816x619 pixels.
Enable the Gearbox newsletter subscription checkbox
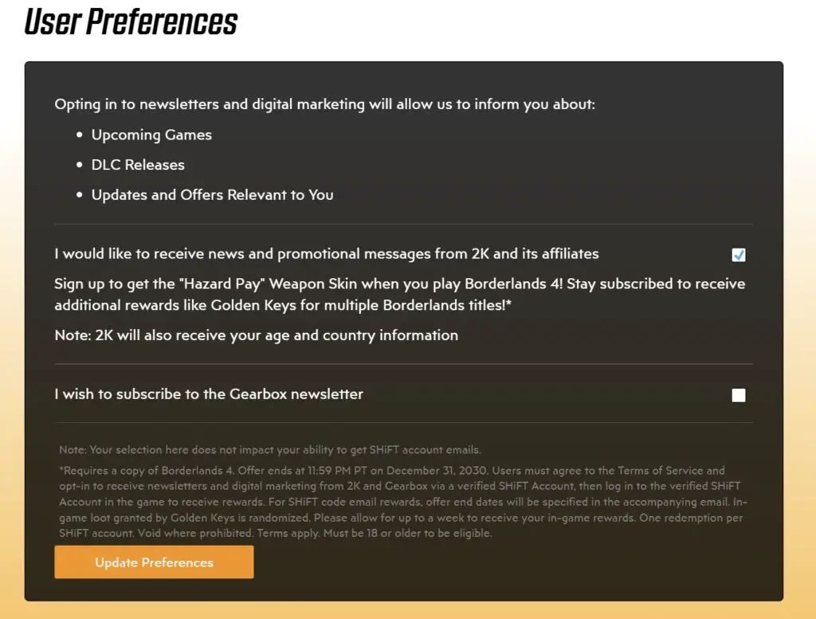coord(739,394)
